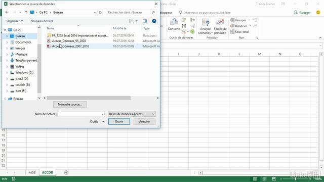
Task: Select Téléchargement in navigation tree
Action: pos(26,61)
